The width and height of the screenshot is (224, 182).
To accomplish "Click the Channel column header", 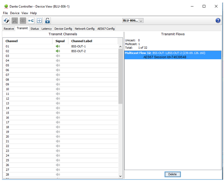I will pyautogui.click(x=28, y=41).
